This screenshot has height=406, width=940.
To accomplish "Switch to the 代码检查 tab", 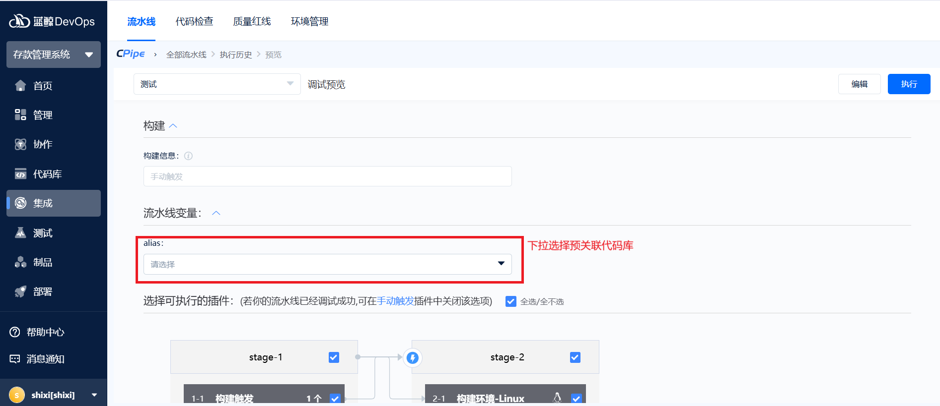I will [194, 21].
